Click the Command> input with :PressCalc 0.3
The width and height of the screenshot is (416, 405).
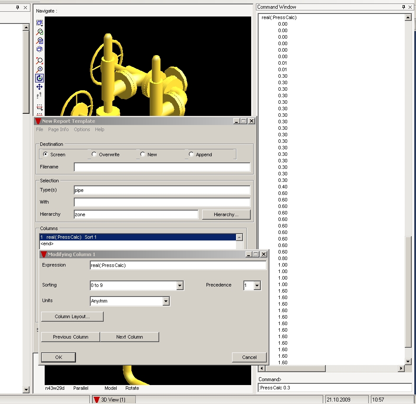334,388
